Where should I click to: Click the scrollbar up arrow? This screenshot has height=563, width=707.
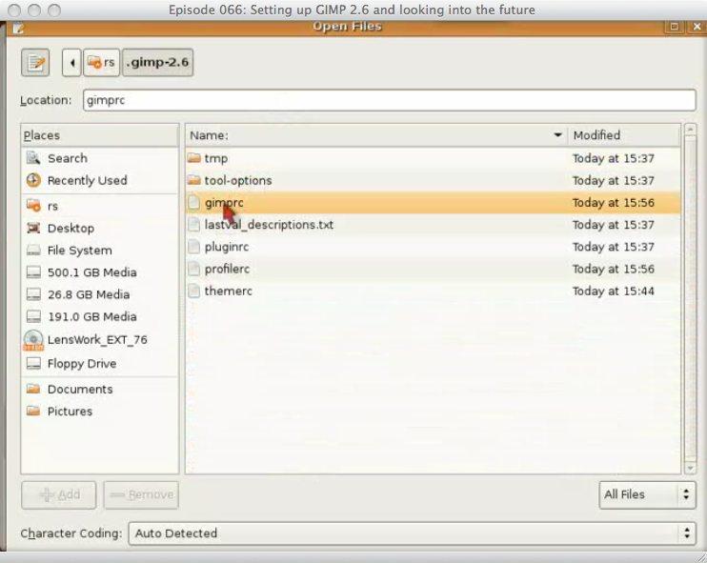point(690,130)
